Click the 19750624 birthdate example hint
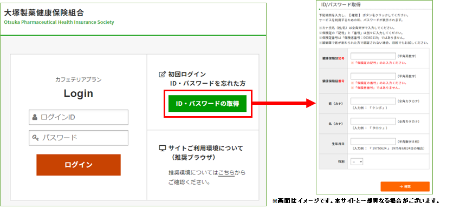The width and height of the screenshot is (460, 209). tap(388, 148)
